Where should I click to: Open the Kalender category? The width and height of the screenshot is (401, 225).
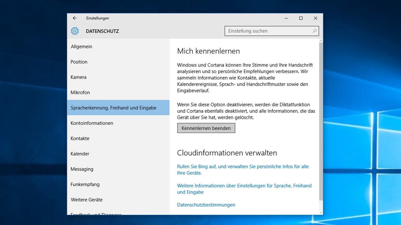(x=118, y=154)
